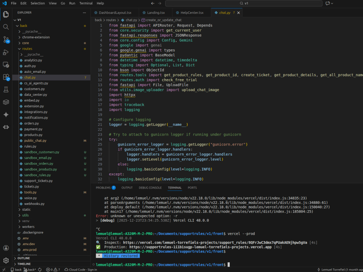Screen dimensions: 363x272
Task: Collapse the V1 root folder
Action: coord(15,20)
